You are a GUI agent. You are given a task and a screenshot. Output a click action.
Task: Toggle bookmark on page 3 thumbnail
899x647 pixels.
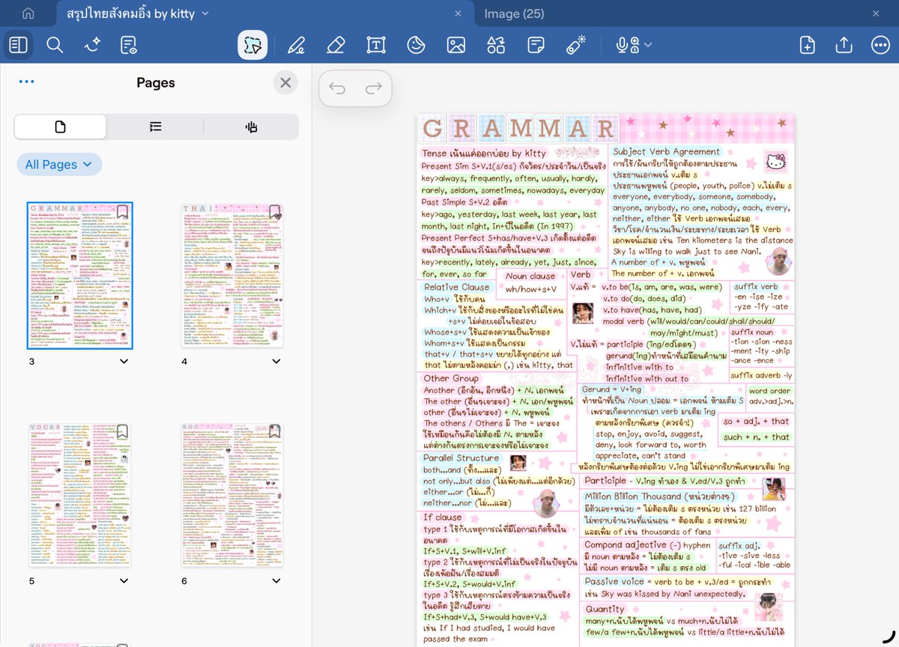click(122, 212)
